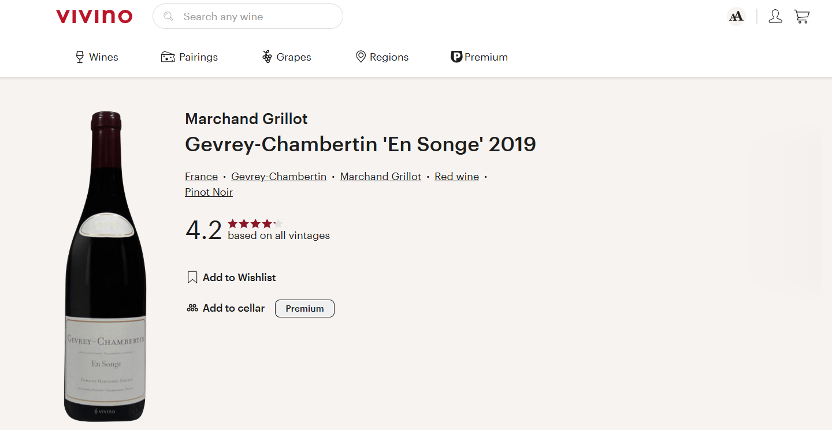This screenshot has width=832, height=430.
Task: Open the Grapes menu
Action: [294, 57]
